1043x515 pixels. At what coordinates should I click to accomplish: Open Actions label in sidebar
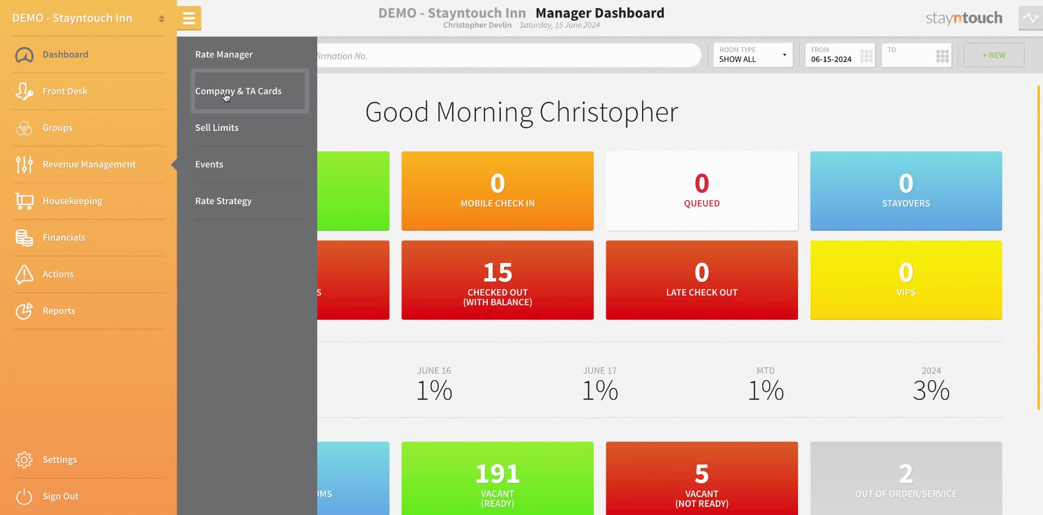(58, 274)
